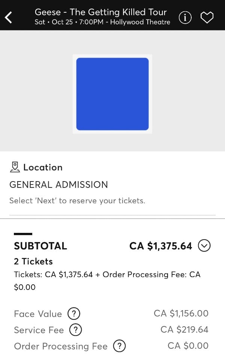Viewport: 225px width, 363px height.
Task: Click the Service Fee label
Action: tap(39, 330)
